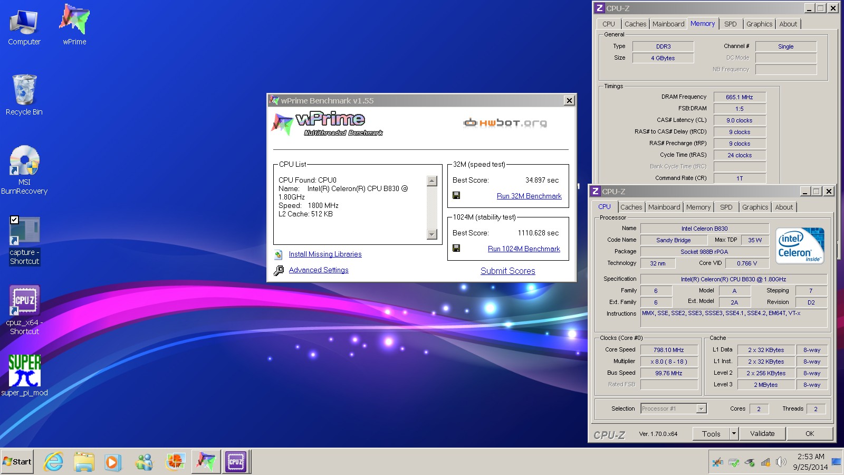The height and width of the screenshot is (475, 844).
Task: Run the 1024M Benchmark
Action: (x=524, y=249)
